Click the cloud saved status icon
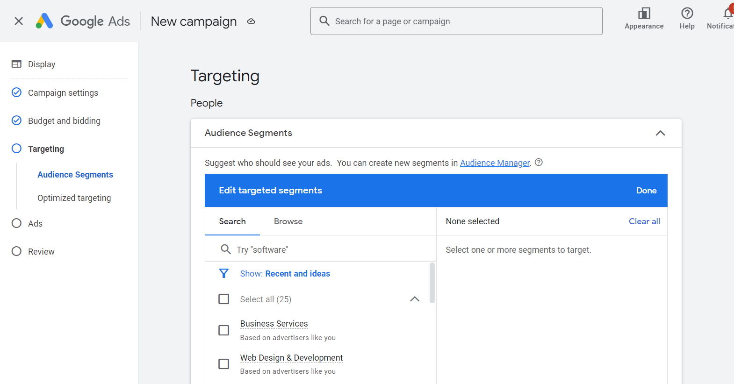Image resolution: width=734 pixels, height=384 pixels. pyautogui.click(x=251, y=21)
